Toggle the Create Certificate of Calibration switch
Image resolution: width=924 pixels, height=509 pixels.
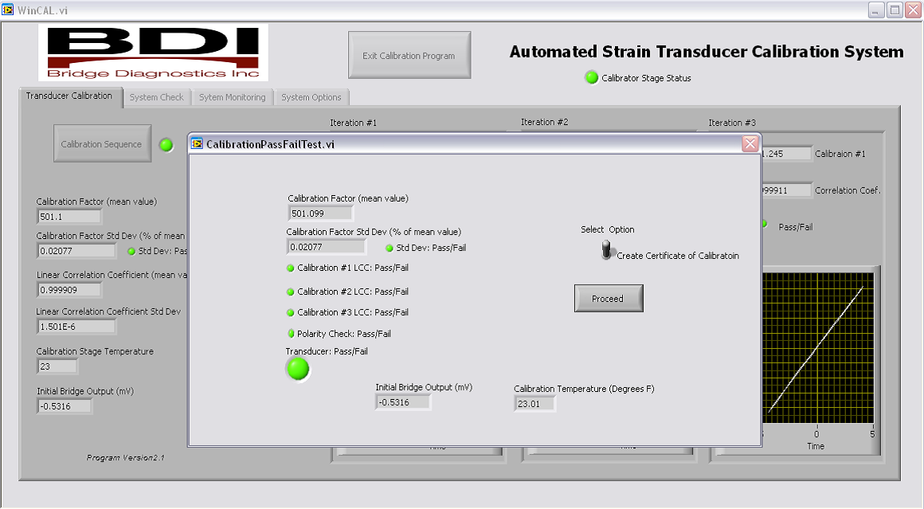tap(608, 251)
